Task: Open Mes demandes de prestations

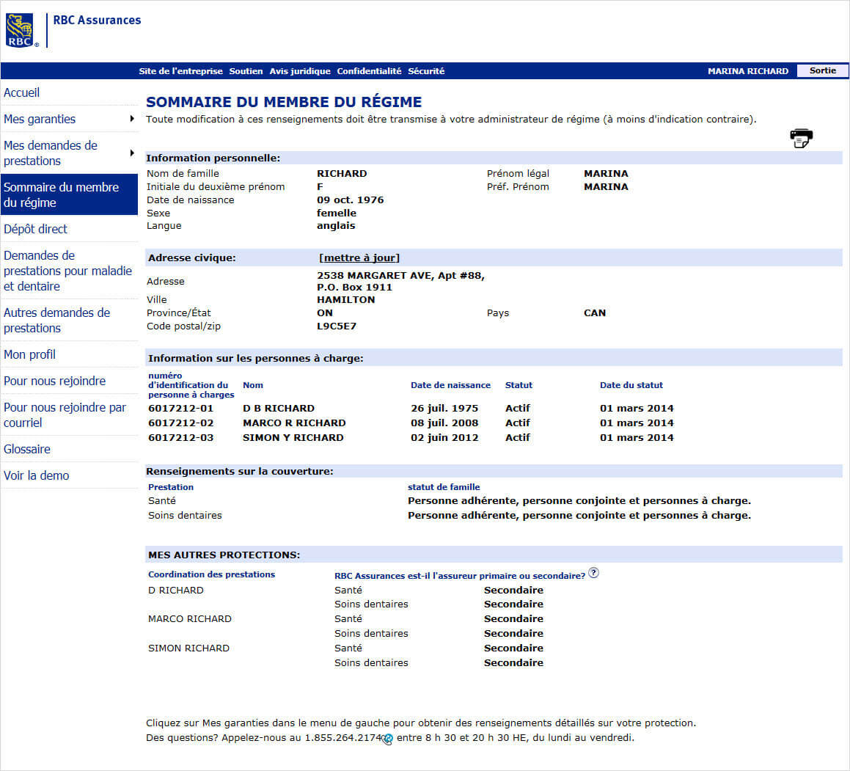Action: (x=51, y=153)
